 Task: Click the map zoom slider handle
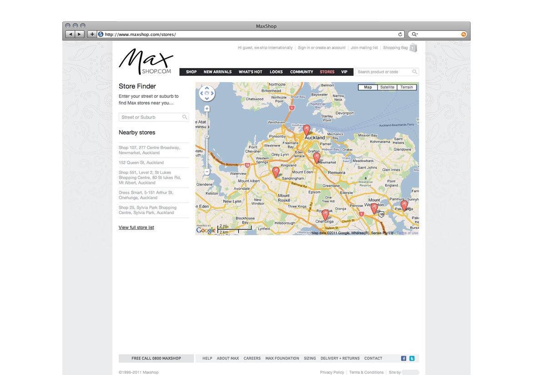[206, 136]
